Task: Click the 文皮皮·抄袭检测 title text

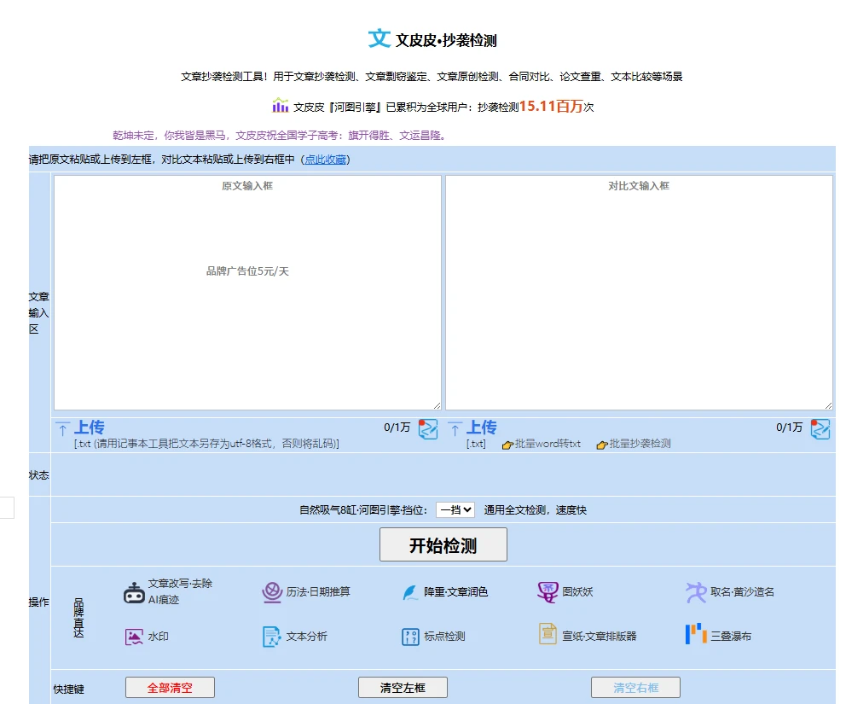Action: tap(446, 40)
